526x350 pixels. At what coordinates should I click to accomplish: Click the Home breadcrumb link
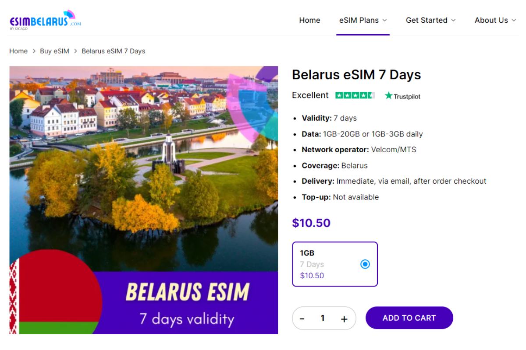[18, 51]
